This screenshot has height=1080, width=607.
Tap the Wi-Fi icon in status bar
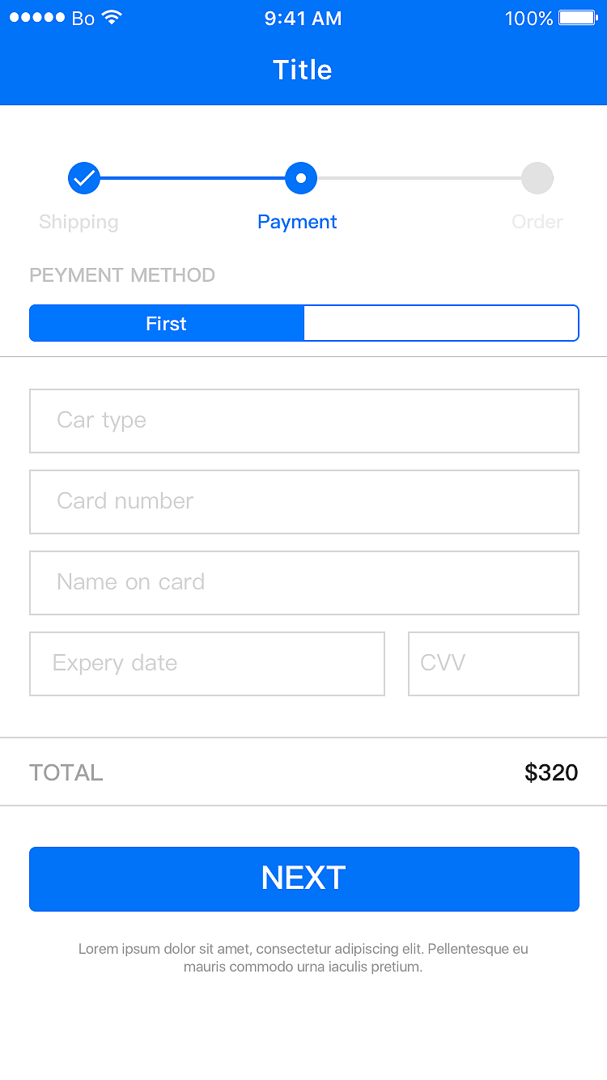(x=112, y=18)
